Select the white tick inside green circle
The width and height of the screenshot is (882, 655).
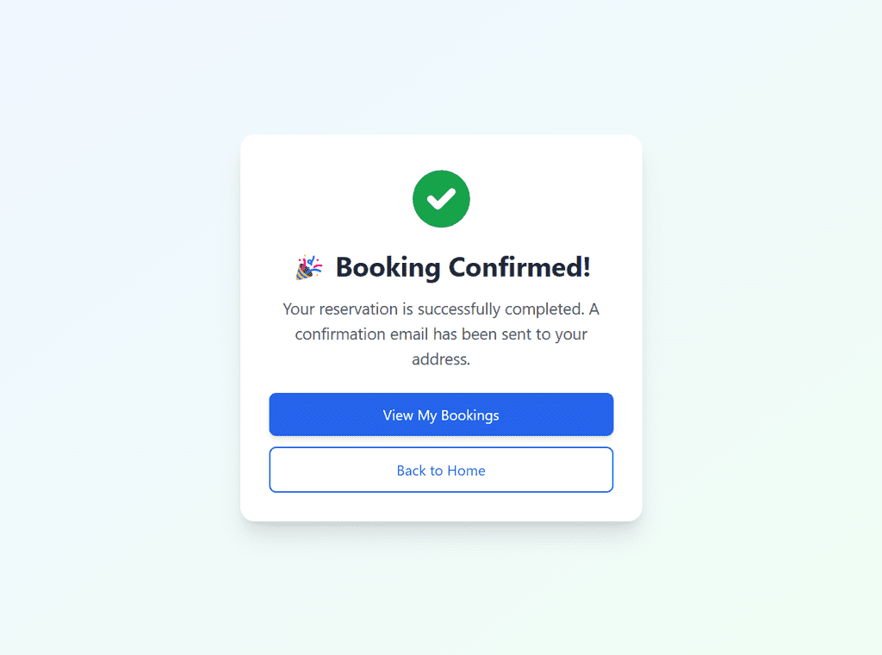[x=441, y=198]
